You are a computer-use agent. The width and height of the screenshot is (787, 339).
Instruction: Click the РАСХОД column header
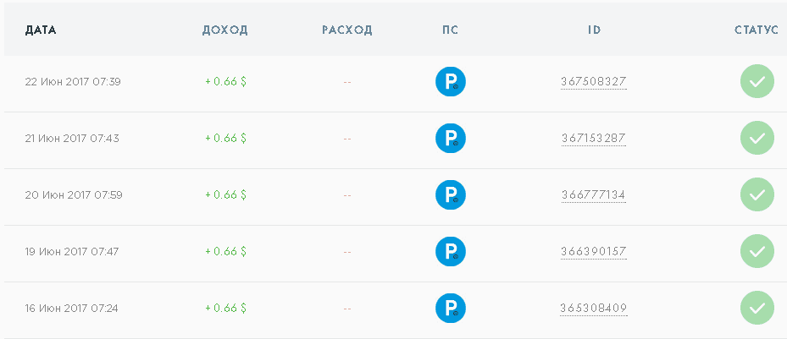click(347, 30)
